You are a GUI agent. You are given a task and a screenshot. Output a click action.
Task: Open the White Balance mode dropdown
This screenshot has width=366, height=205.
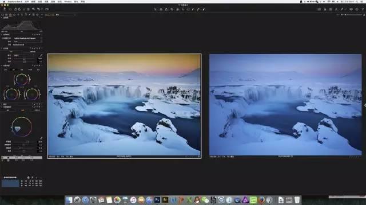(25, 55)
